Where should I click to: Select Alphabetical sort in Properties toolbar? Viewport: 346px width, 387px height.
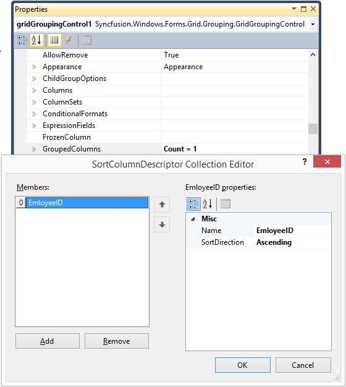tap(36, 40)
